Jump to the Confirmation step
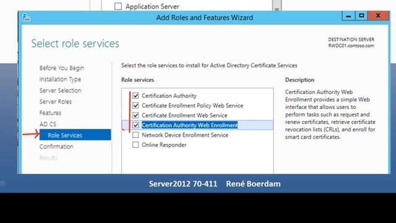Viewport: 396px width, 223px height. point(56,146)
